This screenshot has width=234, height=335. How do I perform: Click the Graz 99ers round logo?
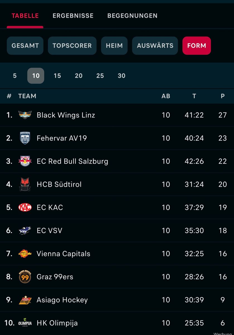tap(25, 277)
